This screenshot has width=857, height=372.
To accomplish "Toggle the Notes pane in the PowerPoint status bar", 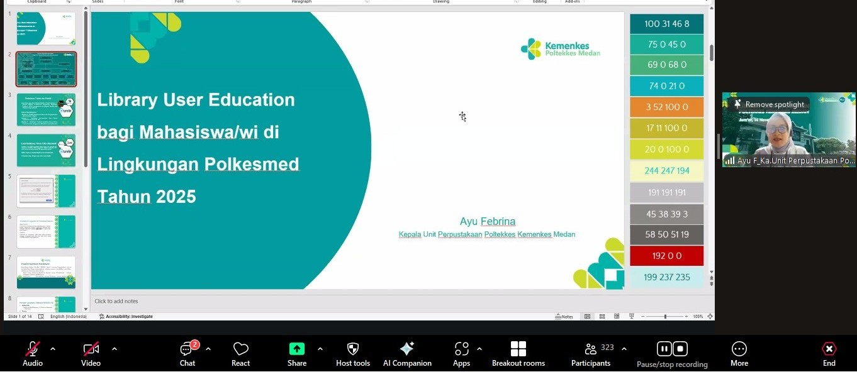I will (x=564, y=317).
